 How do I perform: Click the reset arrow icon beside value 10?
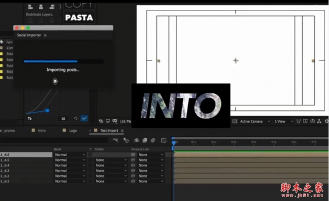[76, 119]
